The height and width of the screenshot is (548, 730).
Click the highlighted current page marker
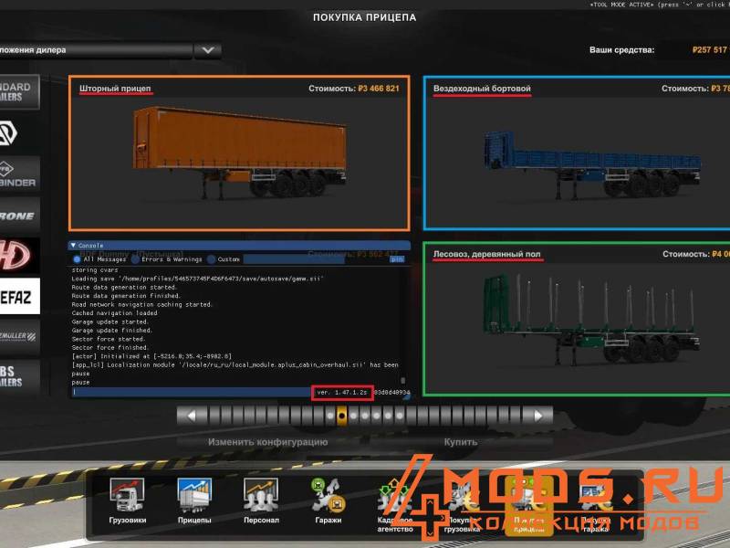click(x=341, y=416)
